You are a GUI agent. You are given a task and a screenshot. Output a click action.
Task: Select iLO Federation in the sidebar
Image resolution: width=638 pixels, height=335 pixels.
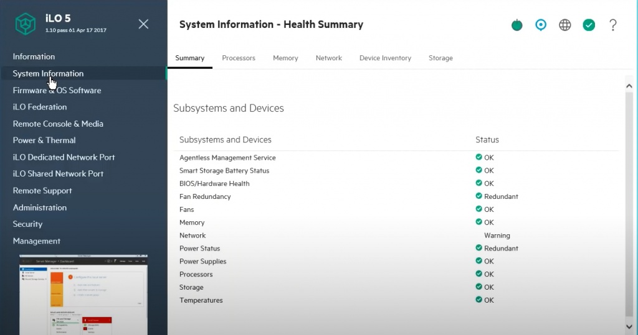tap(40, 107)
